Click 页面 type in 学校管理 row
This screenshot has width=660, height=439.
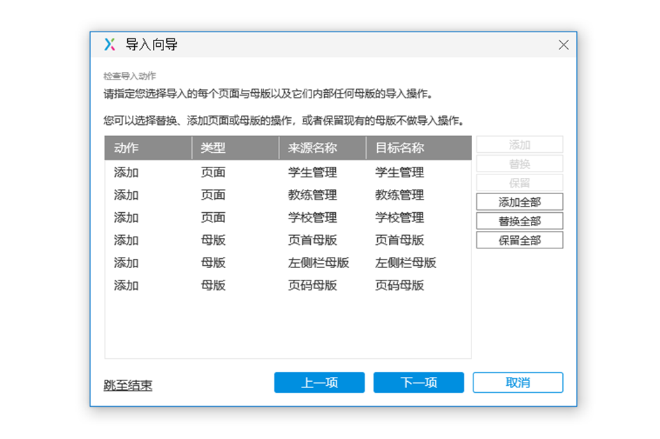click(x=214, y=217)
